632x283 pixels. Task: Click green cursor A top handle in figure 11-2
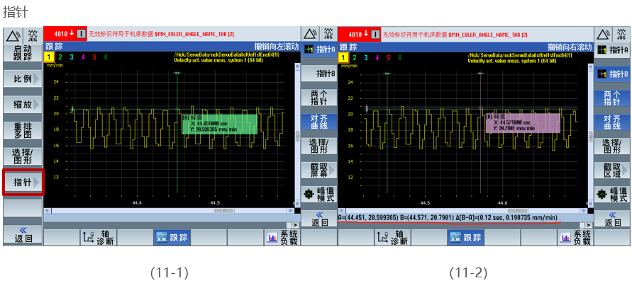click(387, 73)
